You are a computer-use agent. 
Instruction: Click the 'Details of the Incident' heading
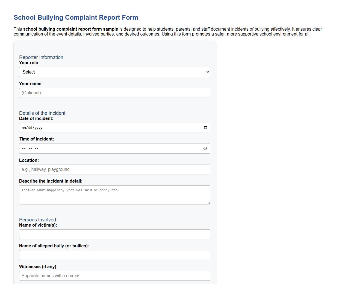click(x=42, y=113)
